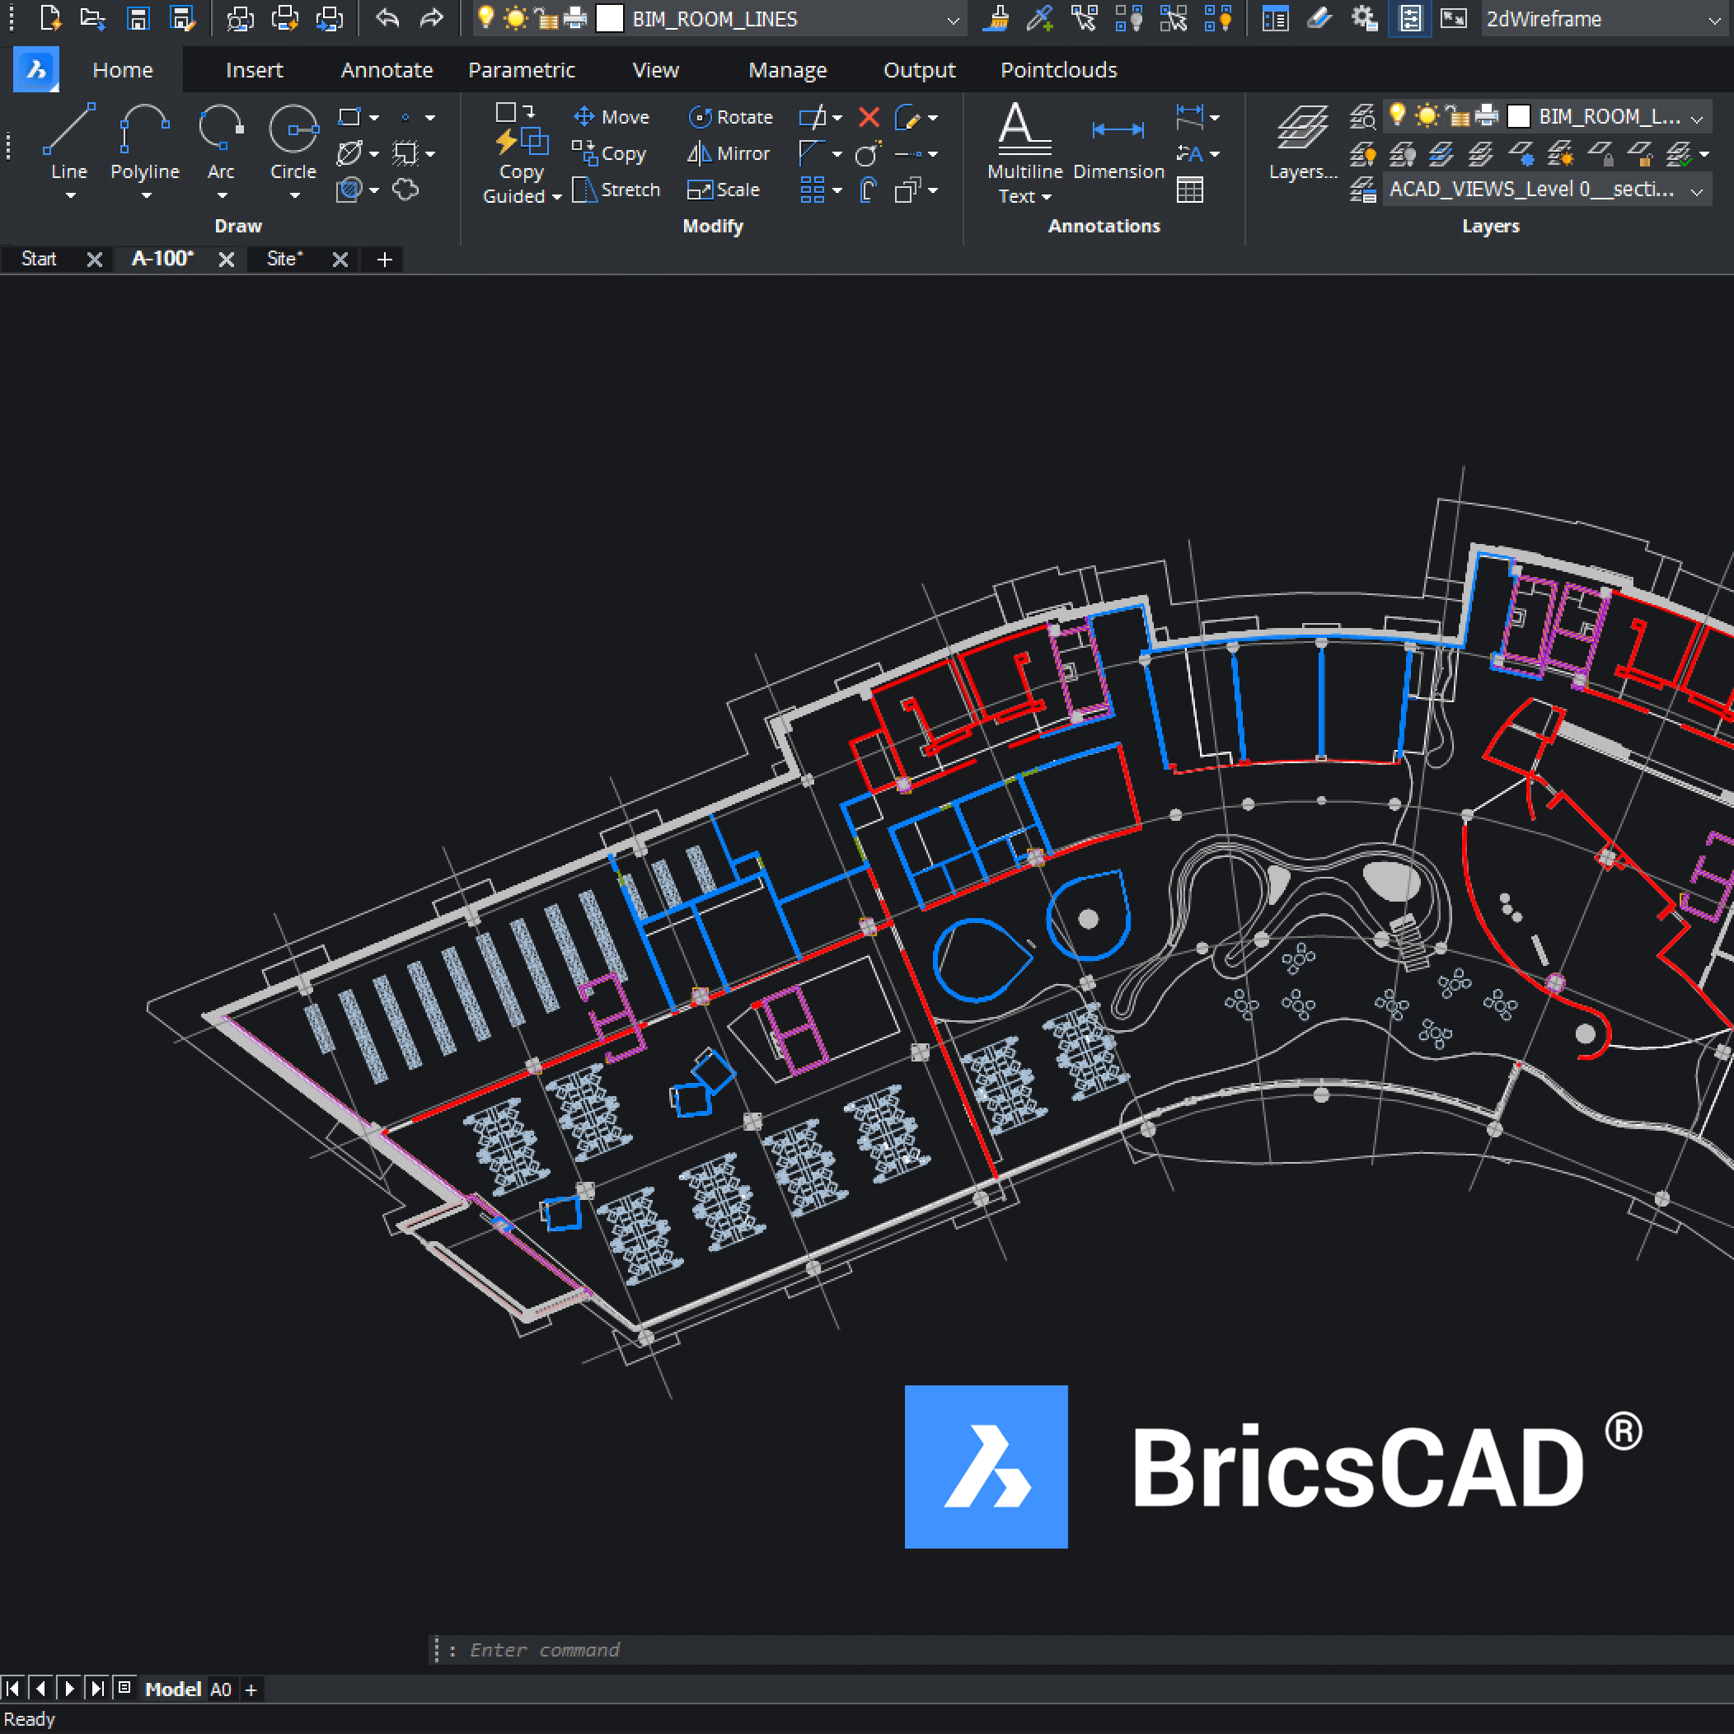Insert a table with the Table icon

click(x=1190, y=190)
